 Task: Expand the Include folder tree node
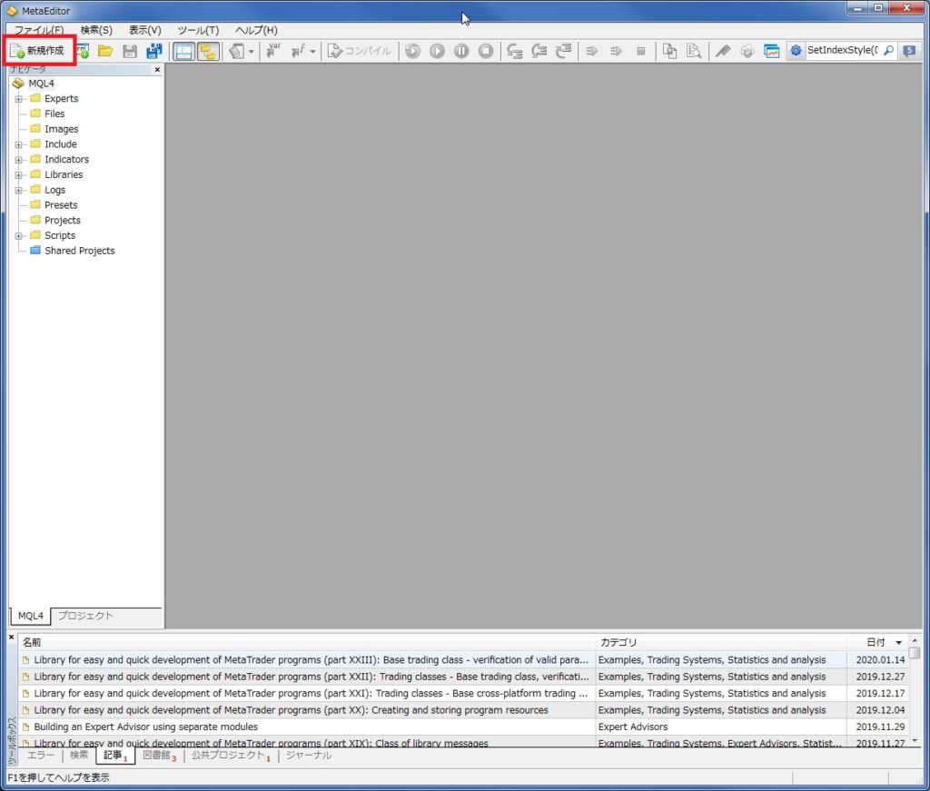point(18,144)
